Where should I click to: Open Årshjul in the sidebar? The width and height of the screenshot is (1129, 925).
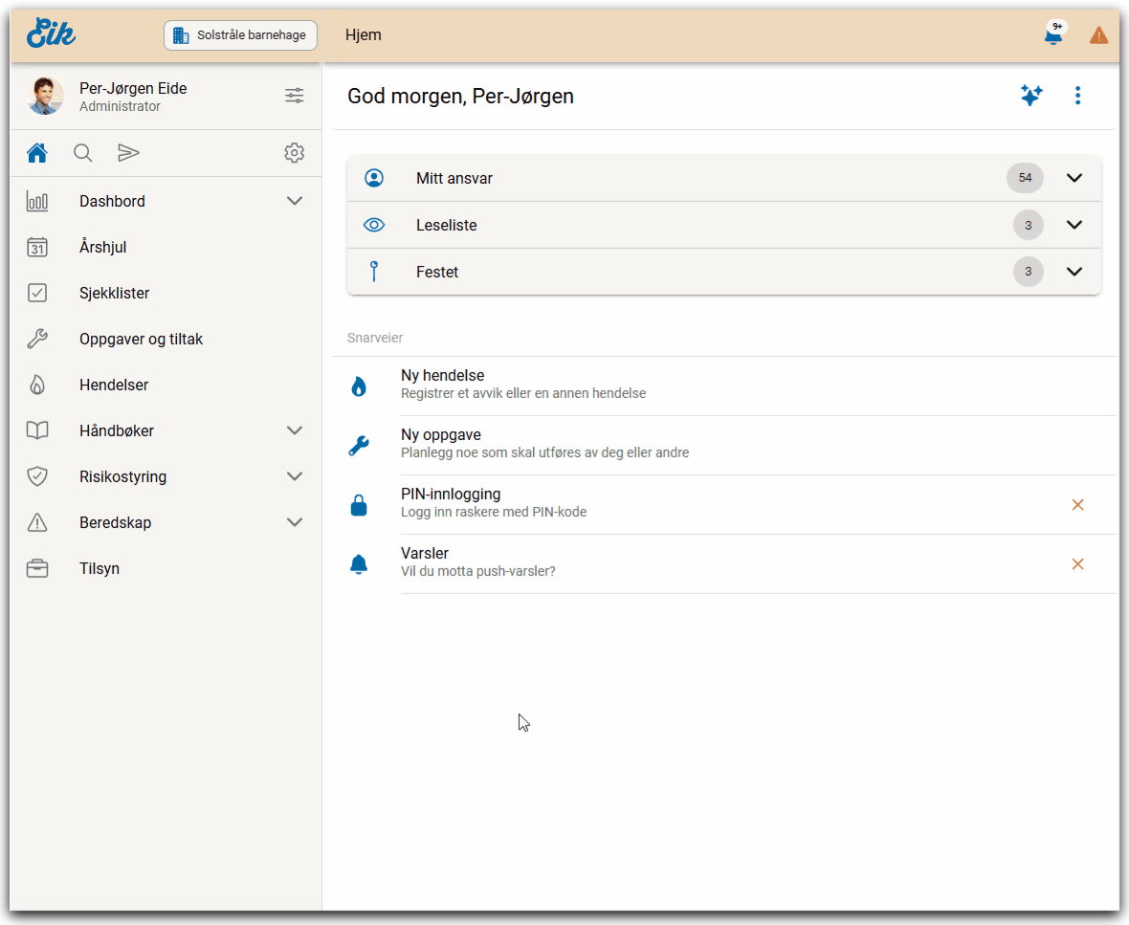pyautogui.click(x=102, y=247)
